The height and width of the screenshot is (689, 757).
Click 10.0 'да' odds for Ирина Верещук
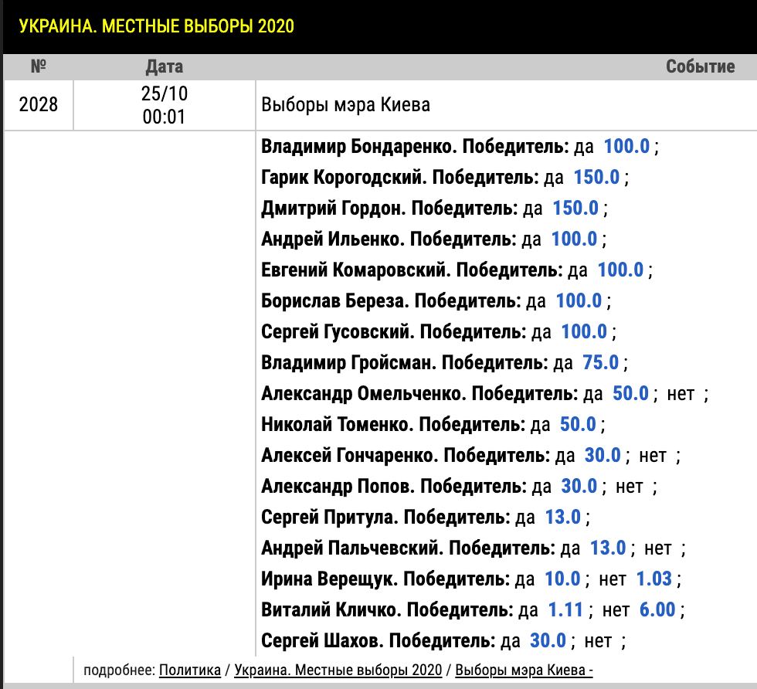pyautogui.click(x=562, y=579)
